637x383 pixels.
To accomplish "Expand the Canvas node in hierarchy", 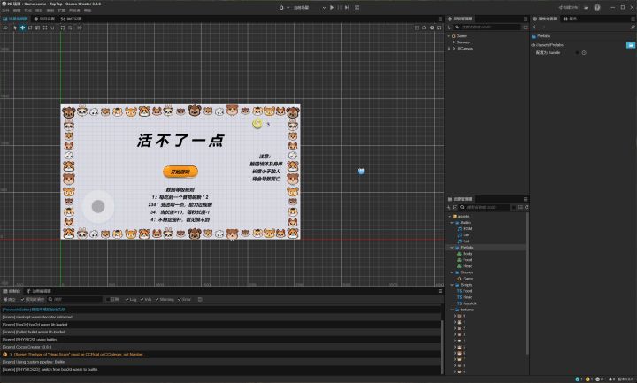I will click(x=453, y=42).
